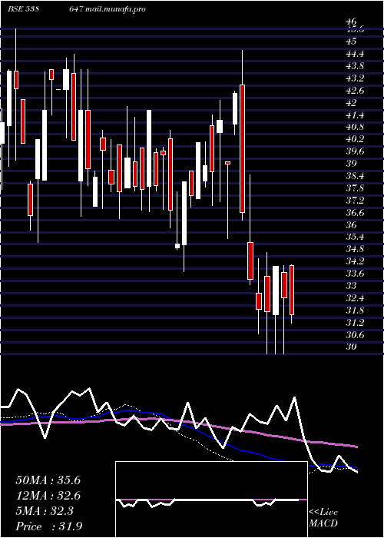Screen dimensions: 384x538
Task: Select the 31.8 price axis label
Action: click(x=355, y=311)
